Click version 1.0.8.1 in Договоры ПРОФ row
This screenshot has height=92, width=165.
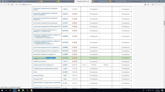65,79
